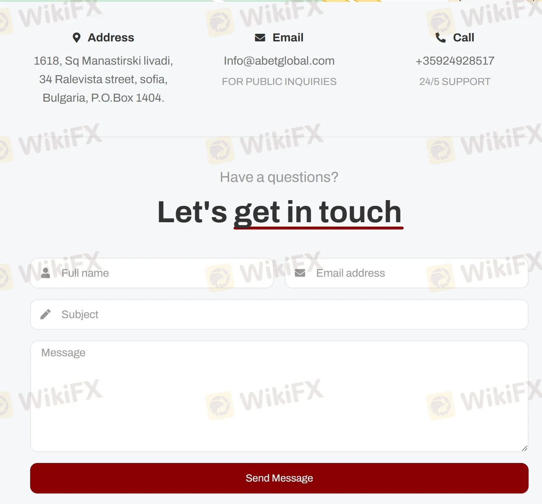
Task: Click the envelope icon in Email address field
Action: click(x=300, y=273)
